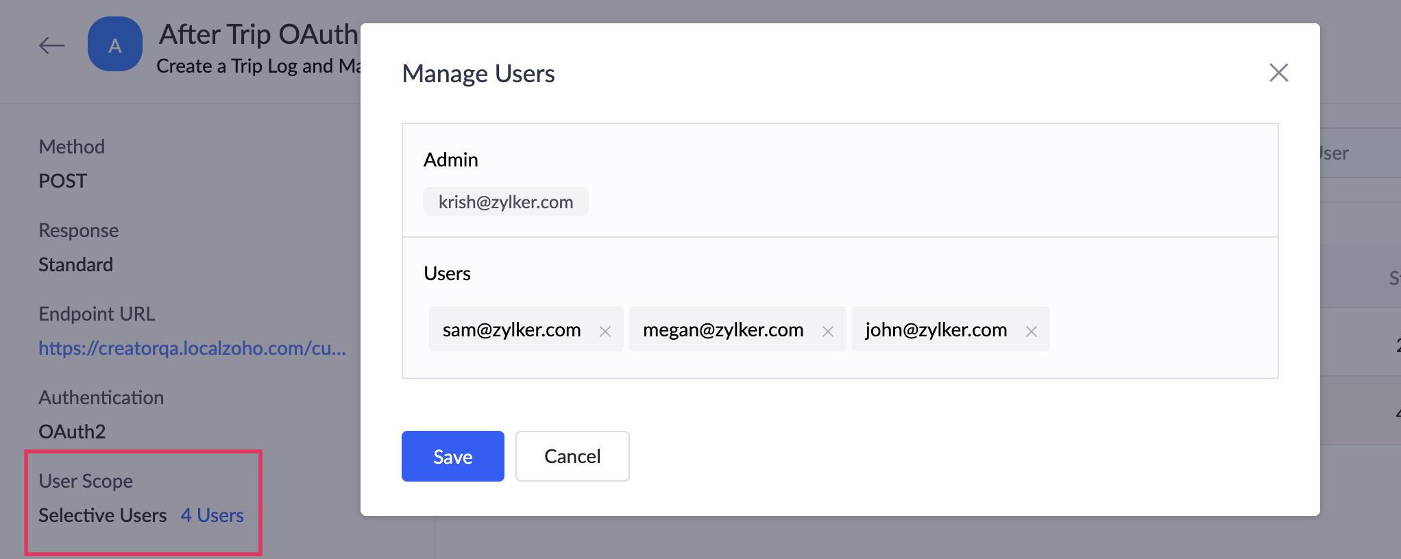Close the Manage Users dialog
Image resolution: width=1401 pixels, height=559 pixels.
point(1278,73)
